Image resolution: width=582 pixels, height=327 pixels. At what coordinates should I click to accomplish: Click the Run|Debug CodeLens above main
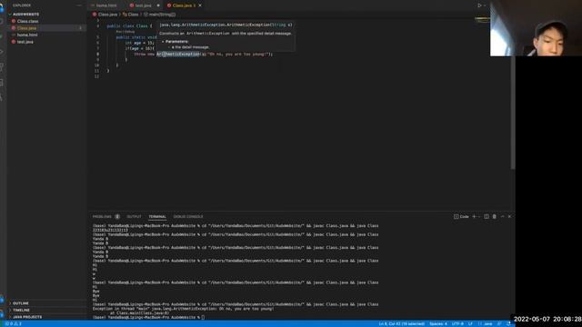tap(125, 32)
